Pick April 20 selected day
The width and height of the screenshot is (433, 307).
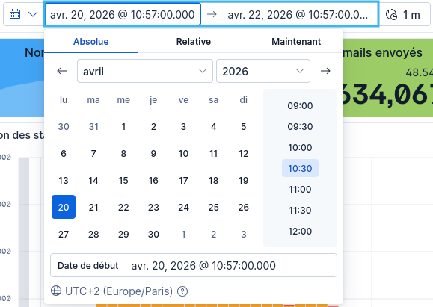(x=64, y=207)
